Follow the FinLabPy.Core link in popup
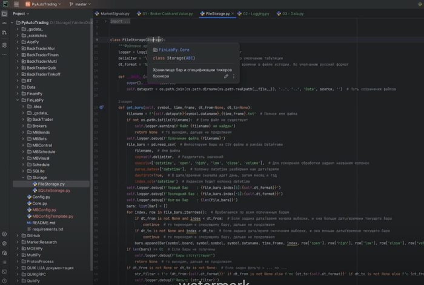The height and width of the screenshot is (285, 424). click(x=173, y=50)
